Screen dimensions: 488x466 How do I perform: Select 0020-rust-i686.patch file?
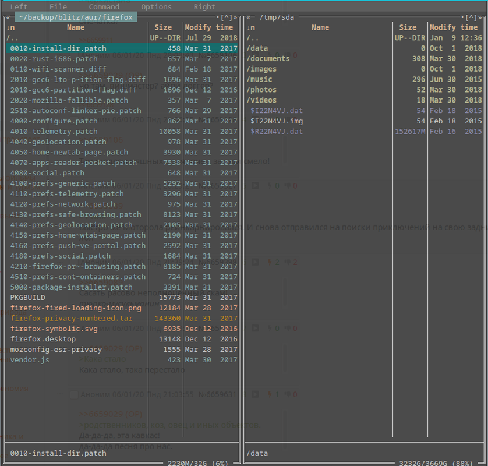pyautogui.click(x=122, y=58)
